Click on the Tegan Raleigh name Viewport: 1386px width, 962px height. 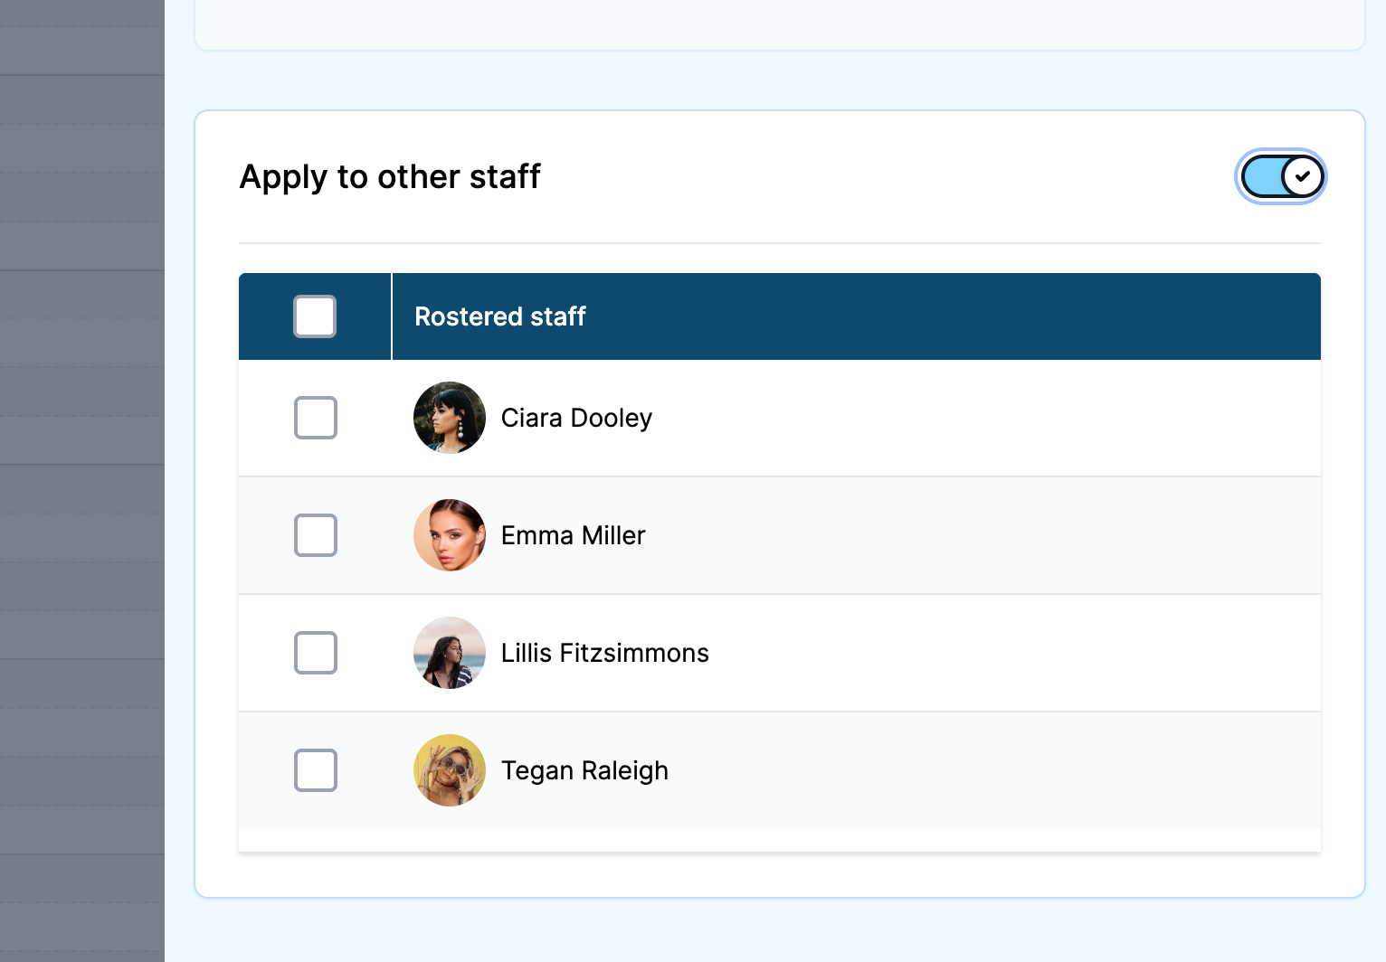click(x=584, y=770)
